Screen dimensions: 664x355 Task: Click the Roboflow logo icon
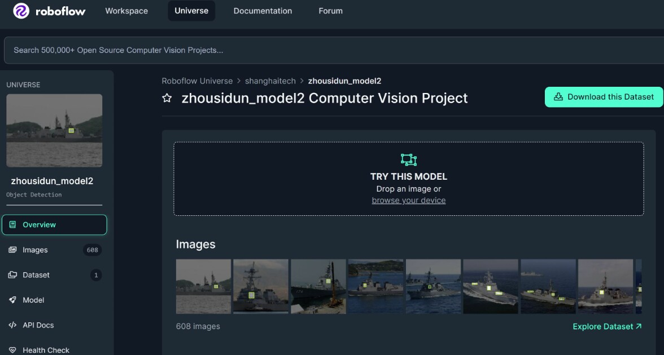[21, 11]
